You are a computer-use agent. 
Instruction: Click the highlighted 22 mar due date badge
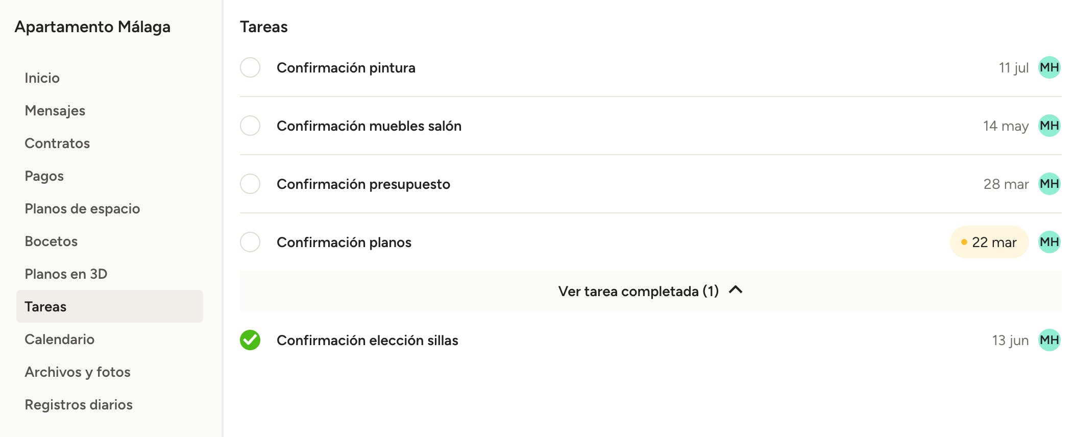click(989, 242)
